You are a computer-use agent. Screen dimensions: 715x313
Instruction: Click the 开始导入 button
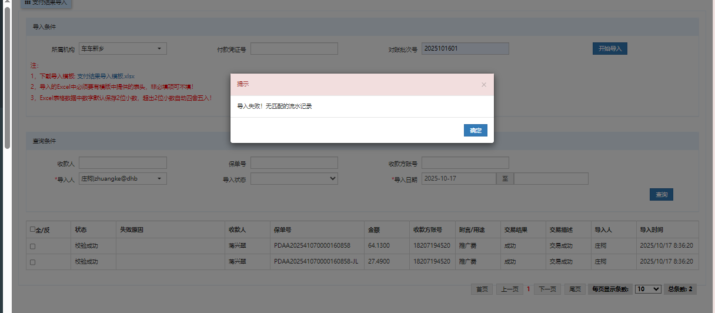coord(610,48)
